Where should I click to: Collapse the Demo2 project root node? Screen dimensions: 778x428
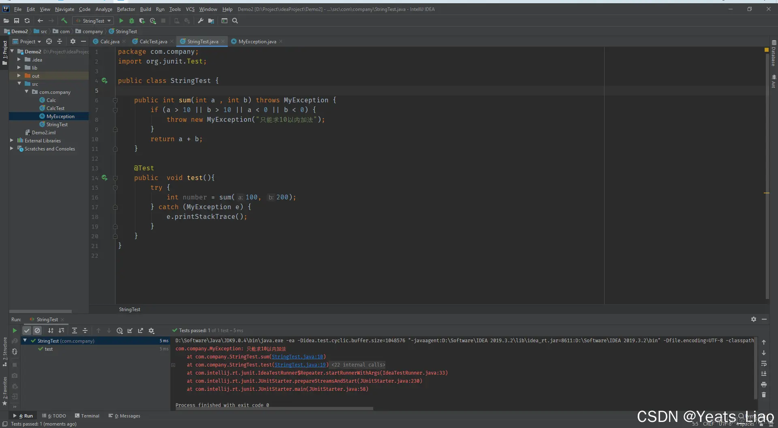click(12, 51)
